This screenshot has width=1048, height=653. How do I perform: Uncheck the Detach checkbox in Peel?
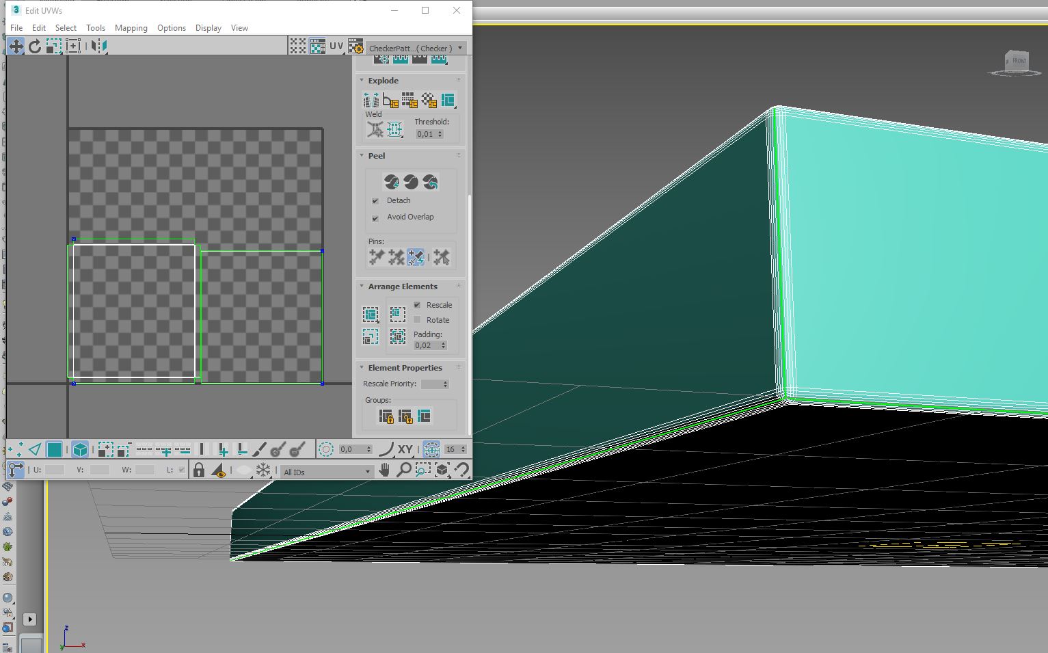(x=375, y=200)
